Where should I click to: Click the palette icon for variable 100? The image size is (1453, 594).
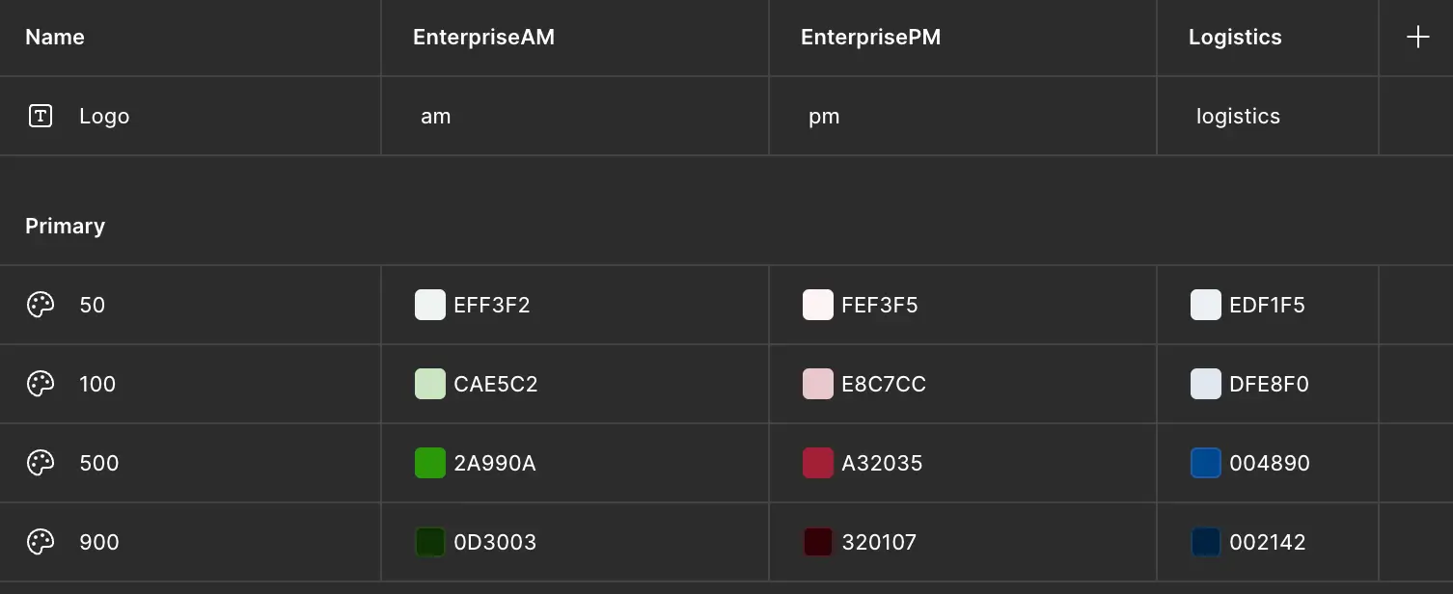(x=41, y=385)
